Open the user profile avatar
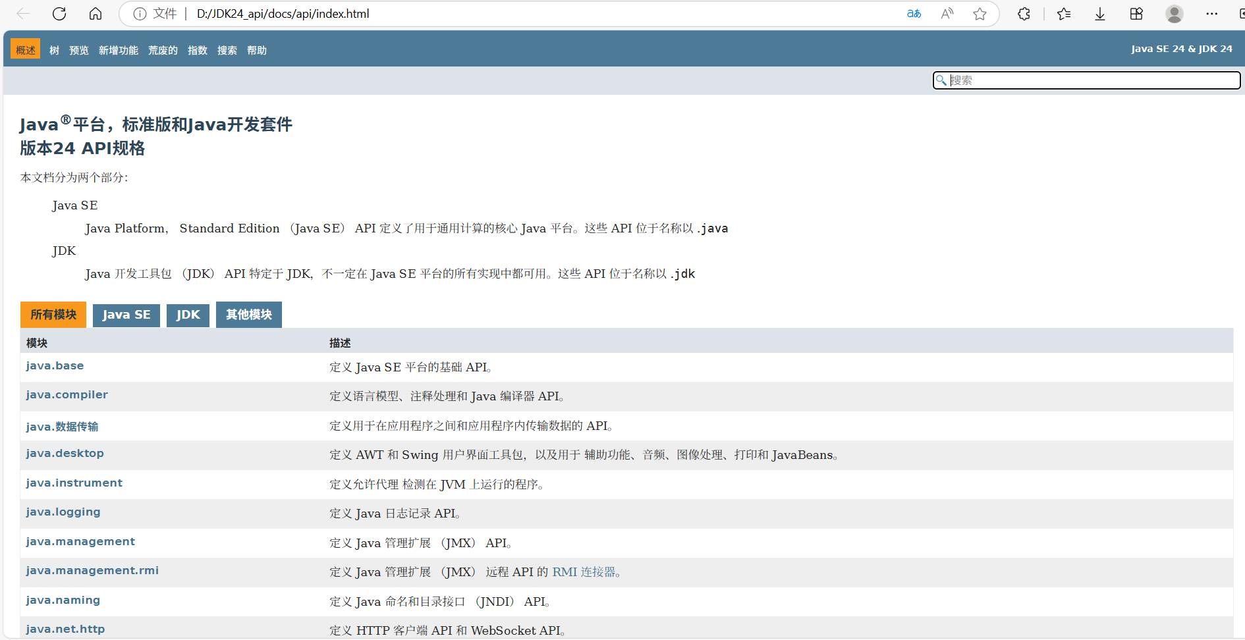Image resolution: width=1245 pixels, height=640 pixels. 1174,14
